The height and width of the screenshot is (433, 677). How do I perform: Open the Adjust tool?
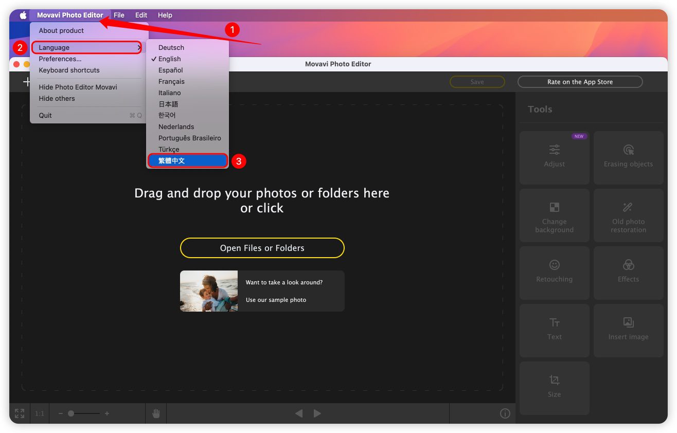(554, 157)
